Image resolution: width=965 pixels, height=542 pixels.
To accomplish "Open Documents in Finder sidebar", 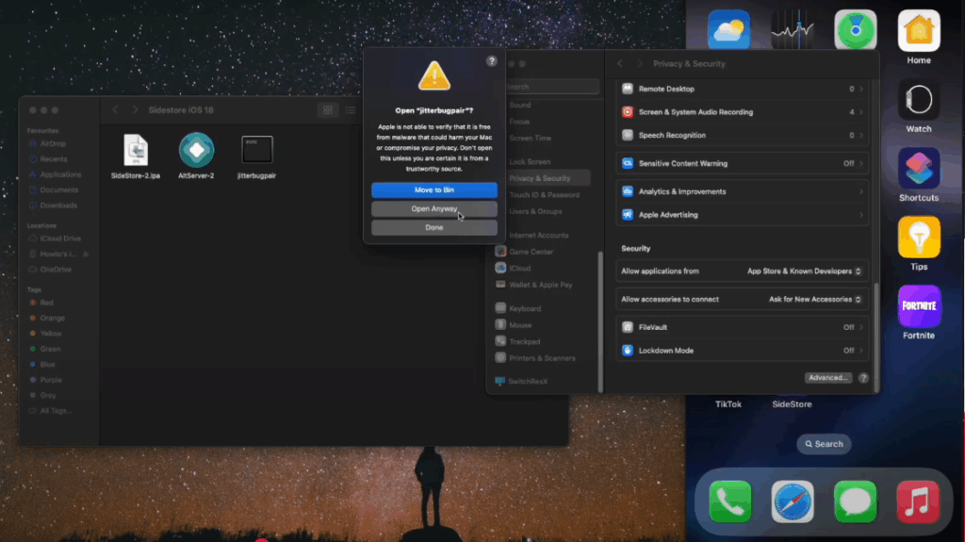I will (x=59, y=189).
